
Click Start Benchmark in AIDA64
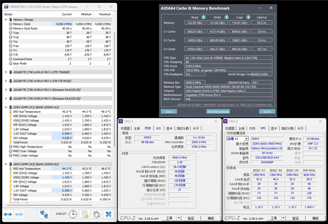218,112
